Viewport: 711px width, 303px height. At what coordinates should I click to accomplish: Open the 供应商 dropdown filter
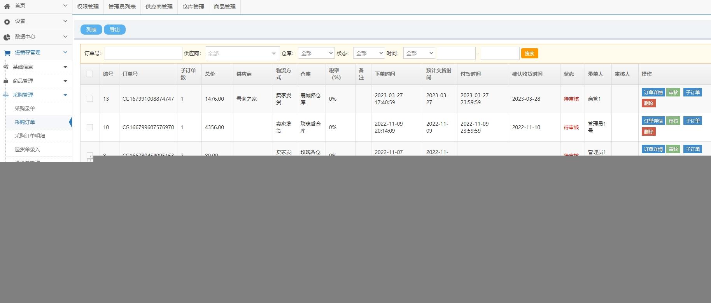click(x=242, y=54)
